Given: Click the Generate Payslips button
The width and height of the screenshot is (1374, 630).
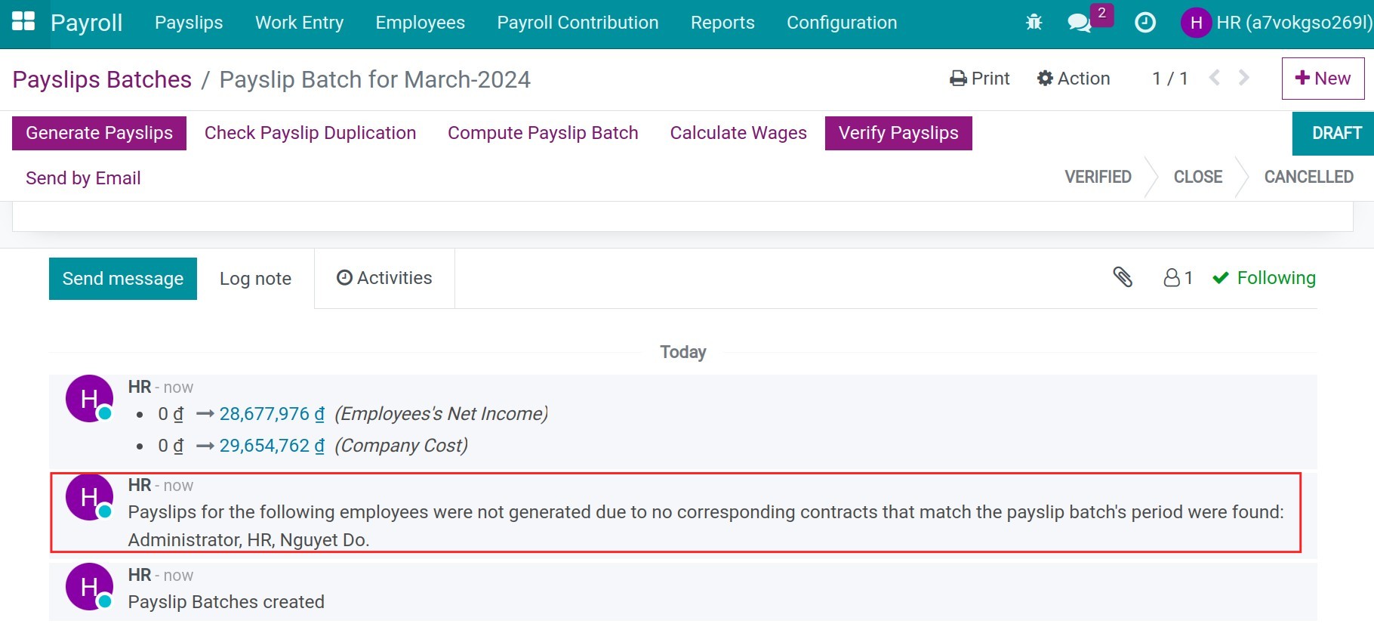Looking at the screenshot, I should (x=98, y=133).
